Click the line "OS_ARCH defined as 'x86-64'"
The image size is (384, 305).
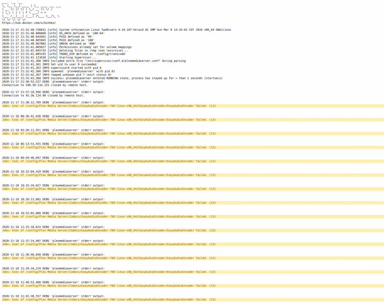pyautogui.click(x=53, y=33)
